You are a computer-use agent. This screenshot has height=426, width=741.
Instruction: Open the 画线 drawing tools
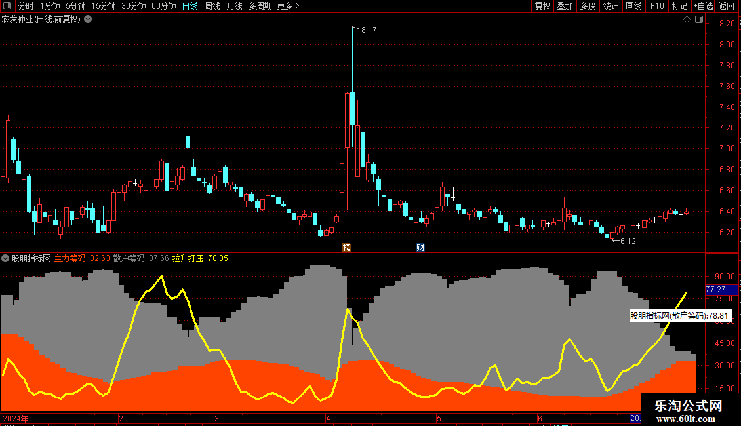point(633,6)
